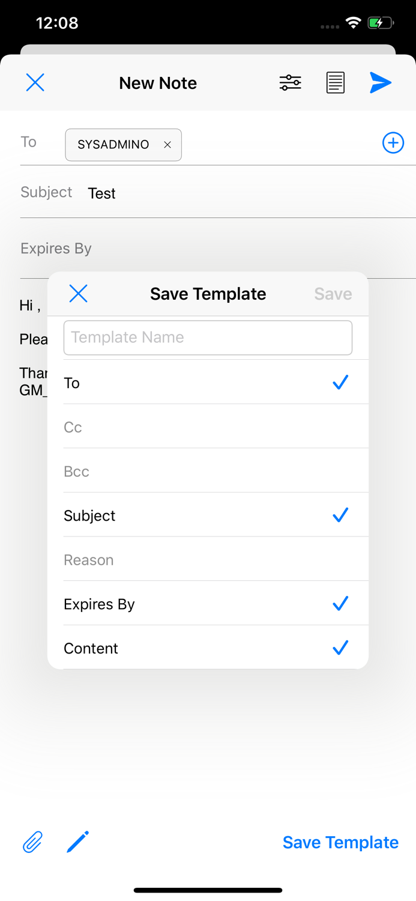Close the Save Template dialog
Viewport: 416px width, 901px height.
coord(78,294)
